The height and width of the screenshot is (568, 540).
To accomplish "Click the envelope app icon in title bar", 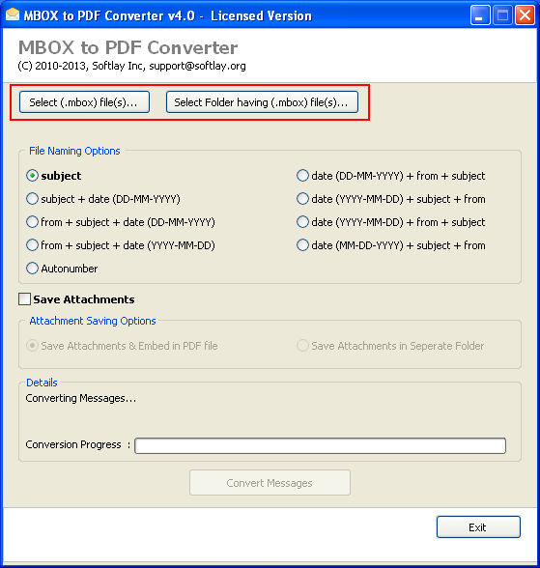I will tap(13, 14).
